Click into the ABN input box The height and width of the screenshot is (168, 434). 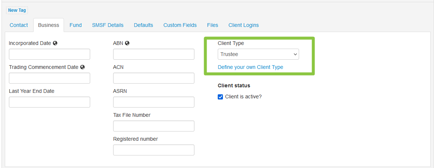pyautogui.click(x=154, y=55)
